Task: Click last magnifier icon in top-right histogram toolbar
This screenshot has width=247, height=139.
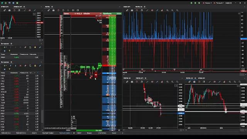Action: pyautogui.click(x=177, y=10)
